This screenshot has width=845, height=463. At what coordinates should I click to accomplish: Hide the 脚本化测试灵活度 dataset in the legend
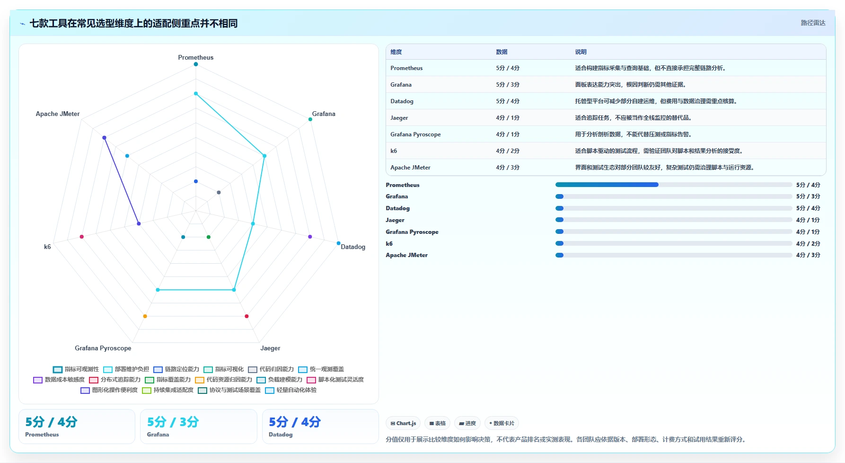pyautogui.click(x=335, y=380)
